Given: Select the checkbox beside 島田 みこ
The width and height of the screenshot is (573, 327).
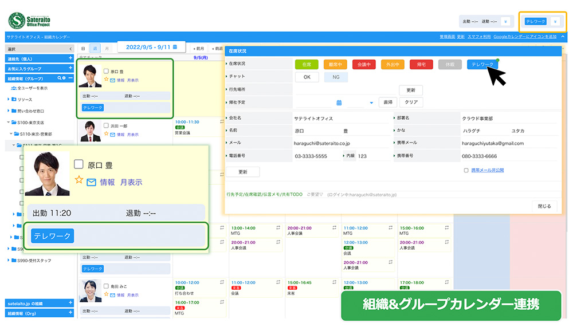Looking at the screenshot, I should [x=106, y=286].
